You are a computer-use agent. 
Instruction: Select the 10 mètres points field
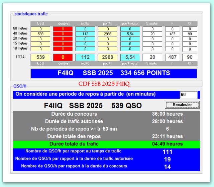pyautogui.click(x=107, y=49)
